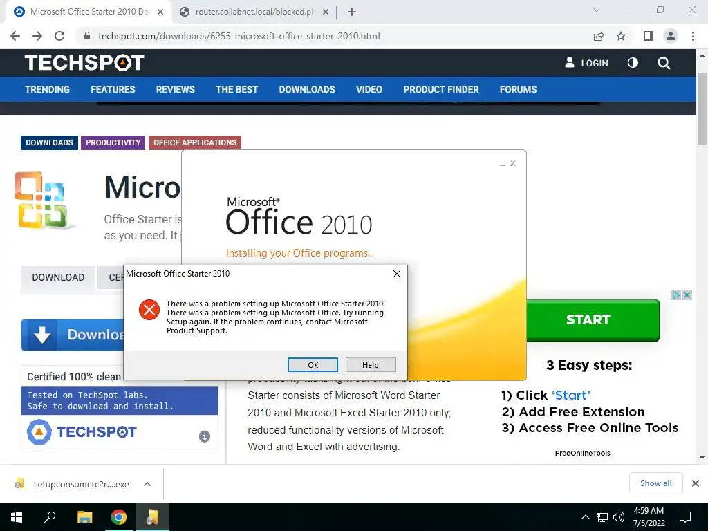Open Chrome three-dot menu
The height and width of the screenshot is (531, 708).
click(693, 36)
